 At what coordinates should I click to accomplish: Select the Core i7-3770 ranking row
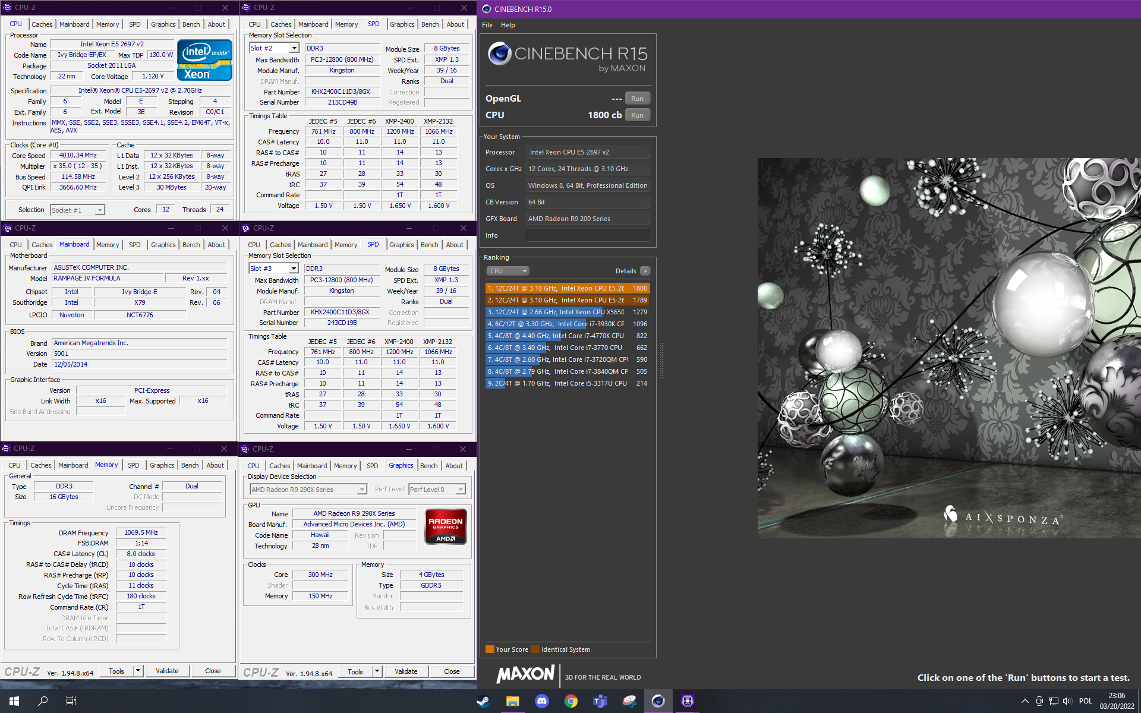(x=568, y=348)
